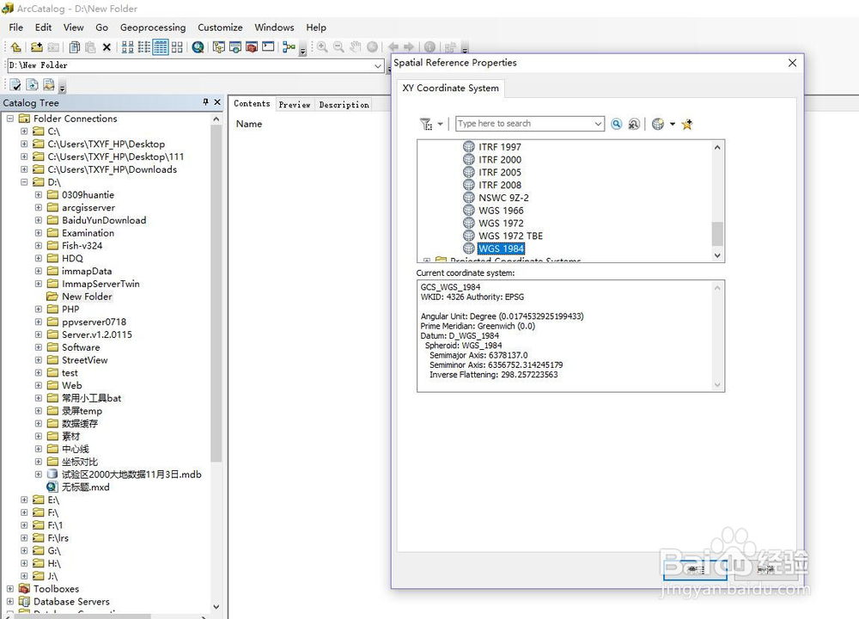Open the Customize menu
This screenshot has height=619, width=859.
pos(220,28)
